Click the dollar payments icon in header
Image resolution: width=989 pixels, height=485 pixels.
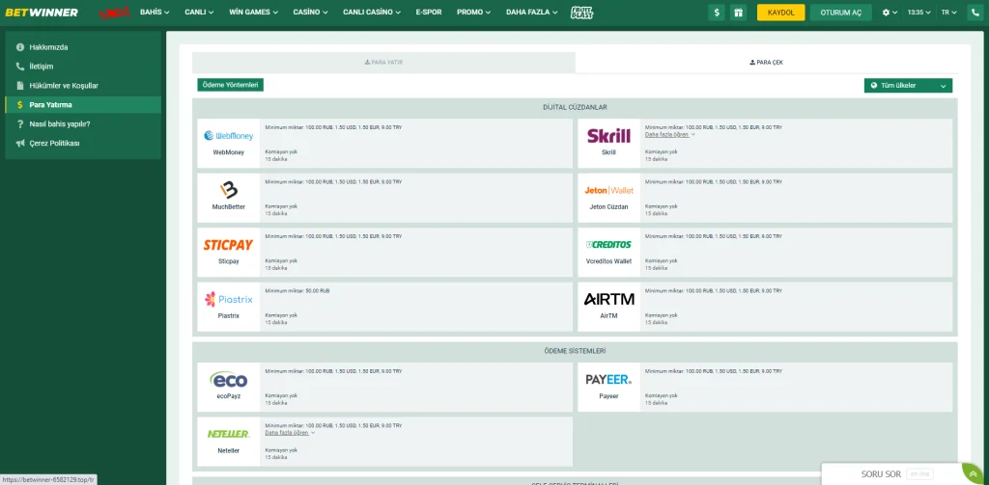pos(716,13)
